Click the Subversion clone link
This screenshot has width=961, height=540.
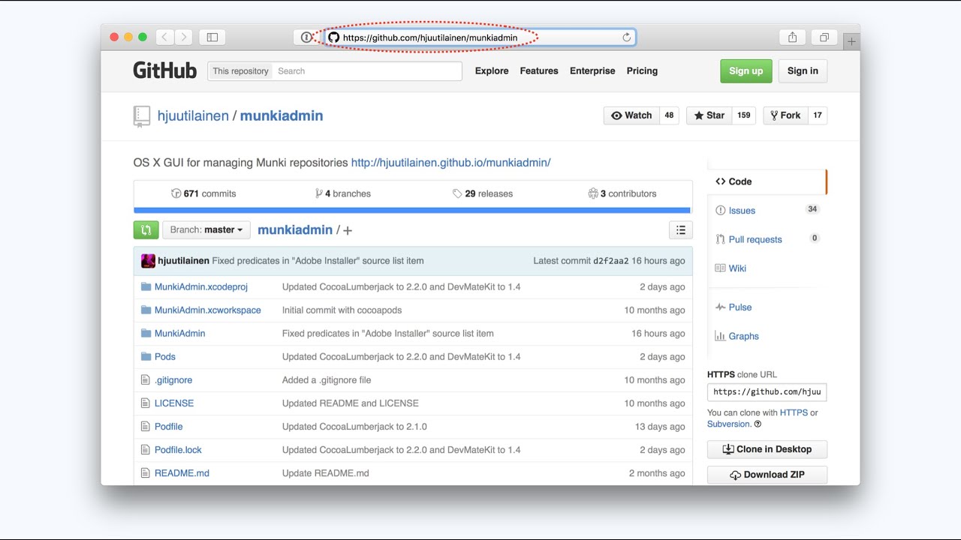(728, 424)
